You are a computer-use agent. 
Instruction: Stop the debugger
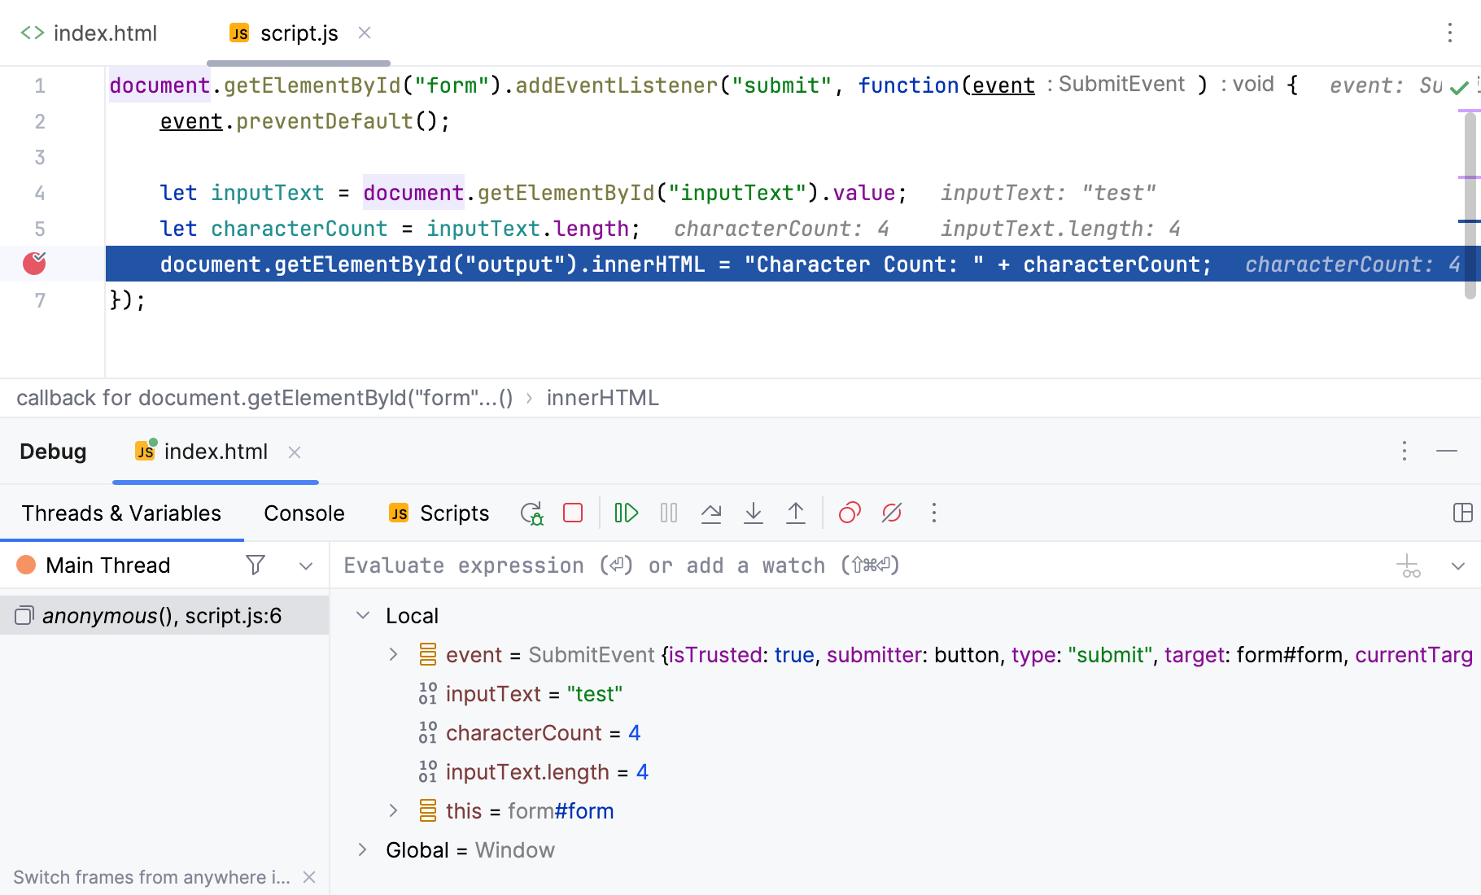(x=574, y=513)
